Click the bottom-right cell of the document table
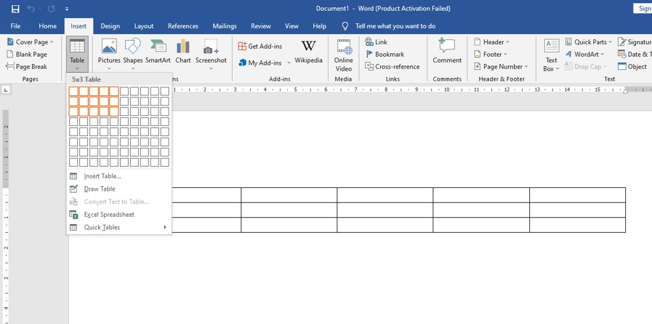Screen dimensions: 652x324 (577, 225)
